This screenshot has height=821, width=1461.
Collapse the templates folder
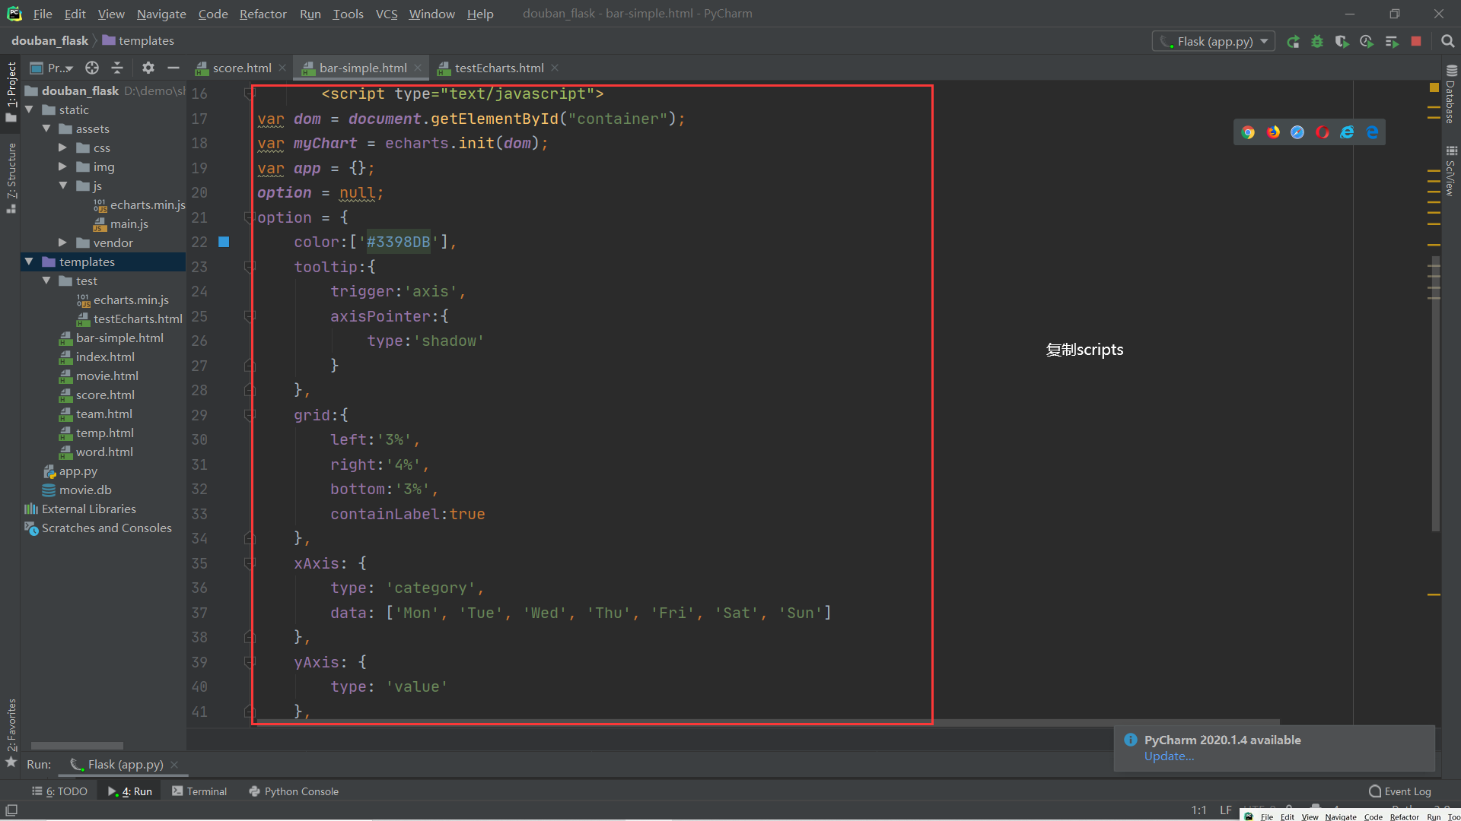[29, 262]
